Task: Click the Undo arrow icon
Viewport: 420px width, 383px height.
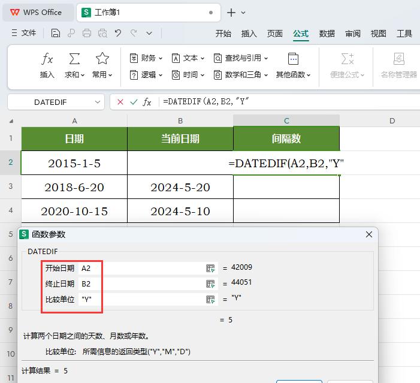Action: pos(118,33)
